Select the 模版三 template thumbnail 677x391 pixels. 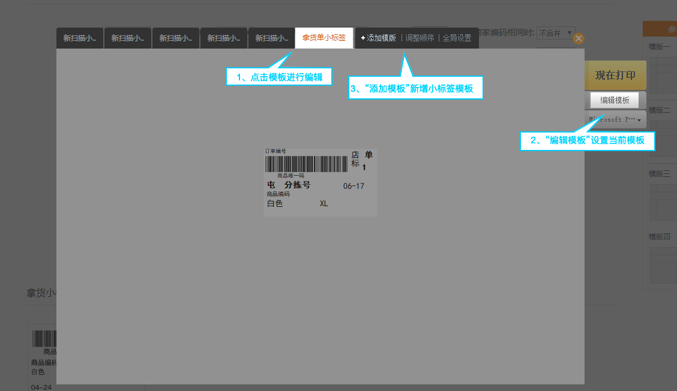[x=663, y=201]
